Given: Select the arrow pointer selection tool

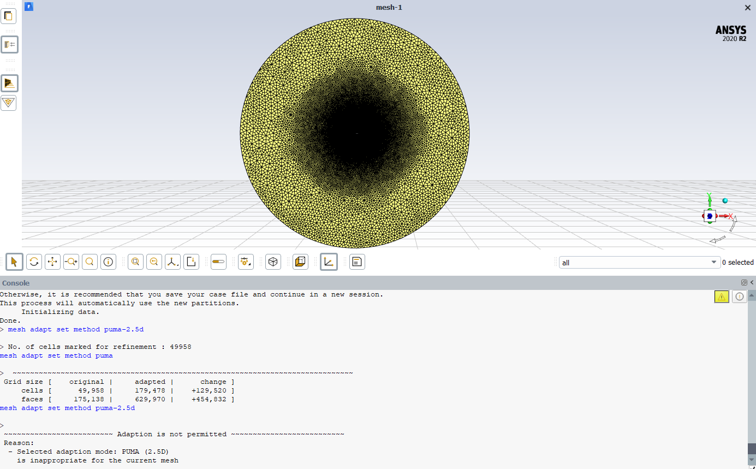Looking at the screenshot, I should tap(14, 262).
